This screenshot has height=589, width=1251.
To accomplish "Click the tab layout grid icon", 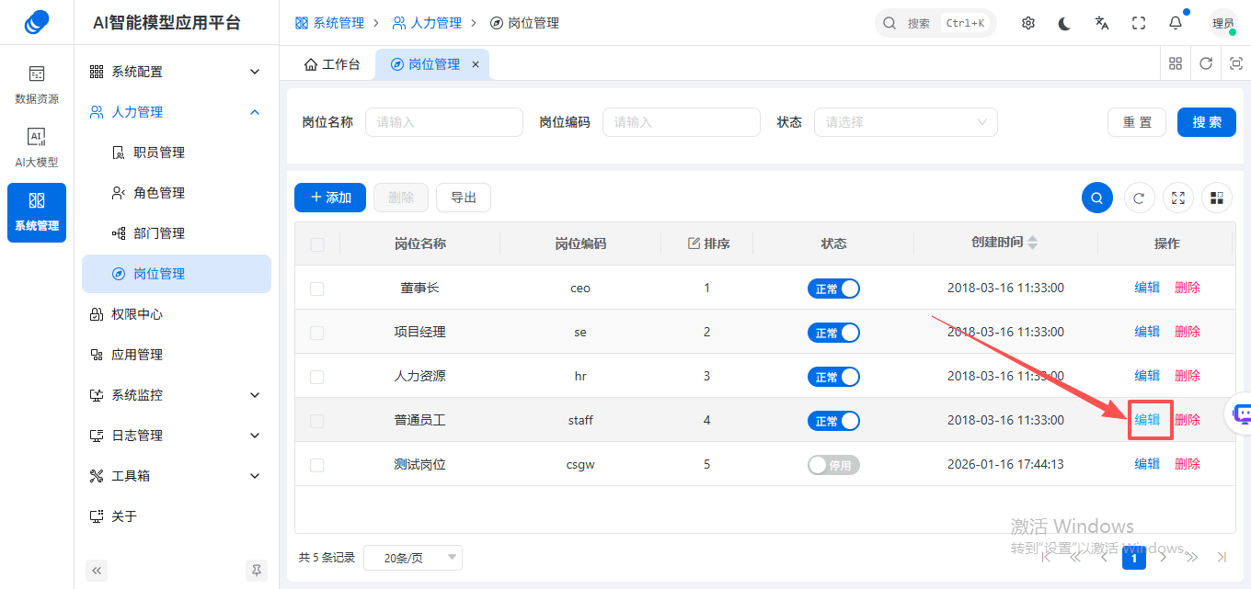I will [x=1176, y=64].
